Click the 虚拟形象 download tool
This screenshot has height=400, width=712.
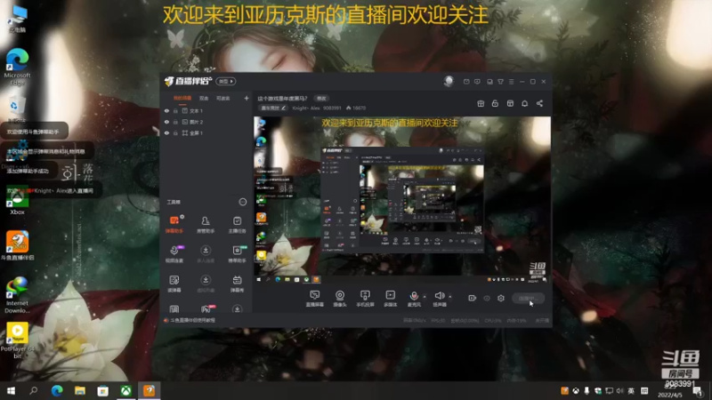[206, 284]
